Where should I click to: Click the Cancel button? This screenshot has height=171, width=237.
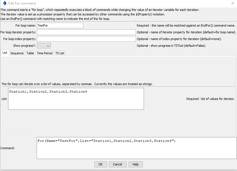[118, 164]
